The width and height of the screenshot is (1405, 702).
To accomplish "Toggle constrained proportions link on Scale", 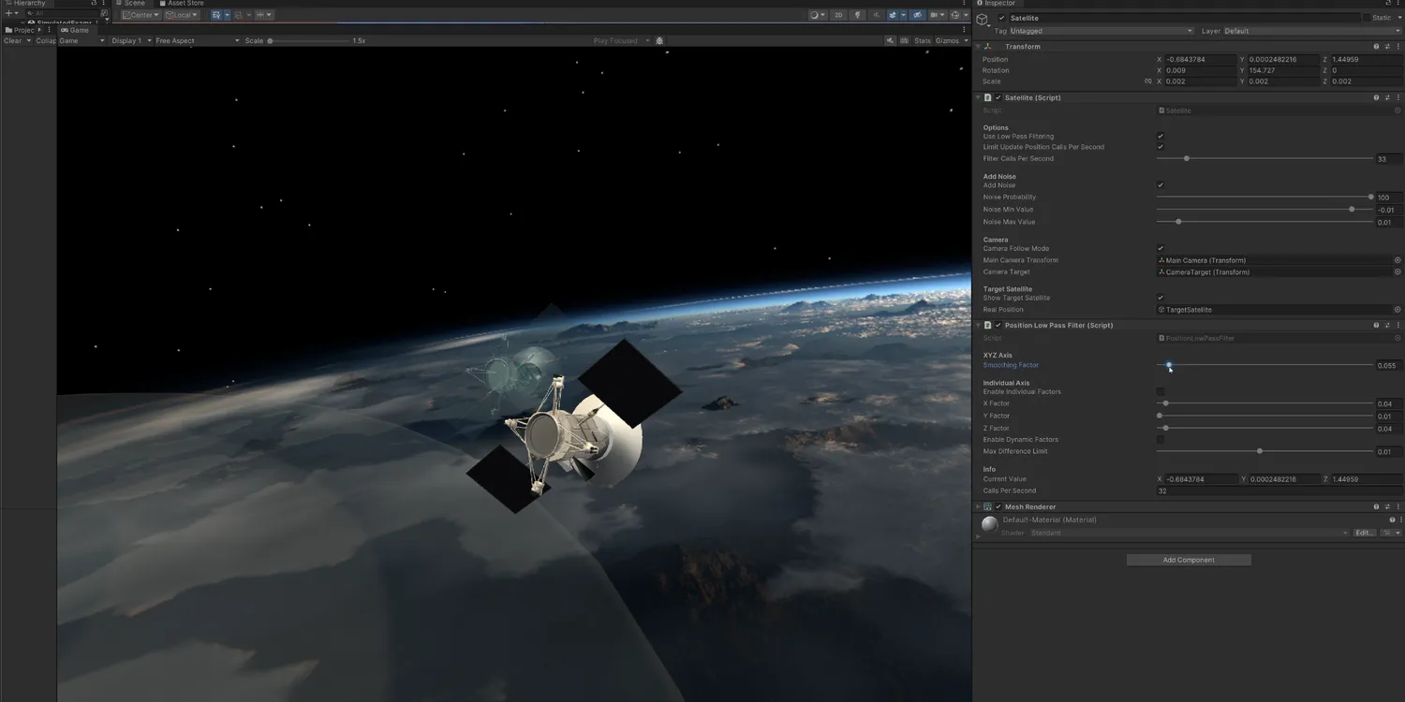I will (x=1148, y=81).
